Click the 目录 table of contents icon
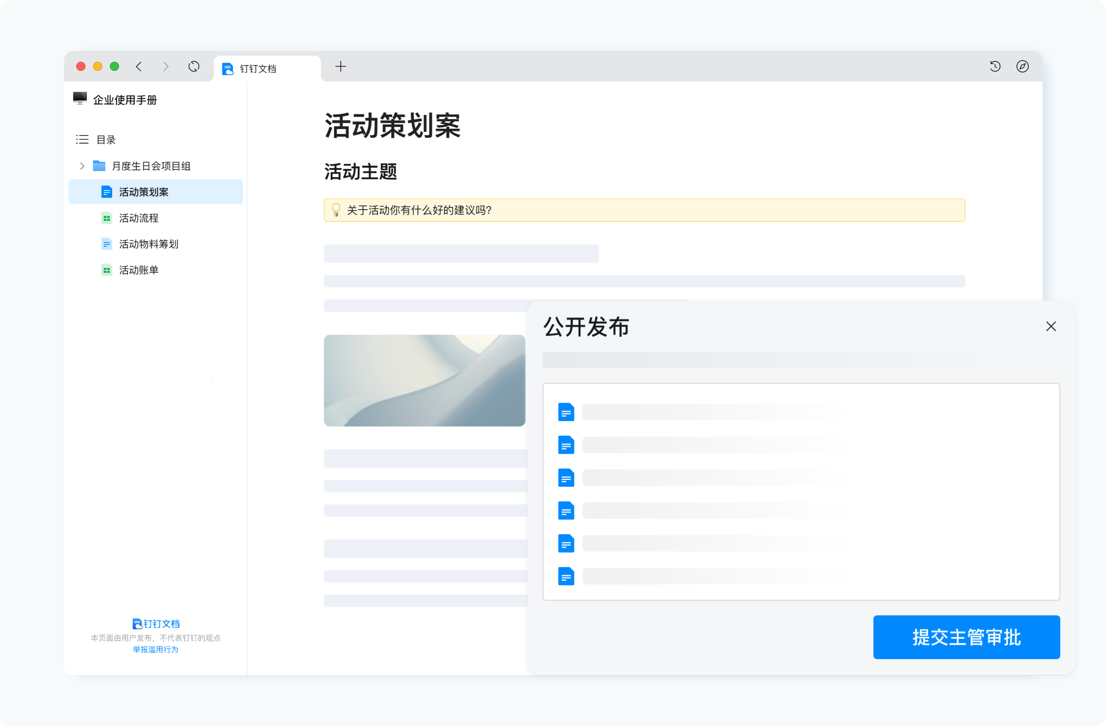 coord(82,140)
